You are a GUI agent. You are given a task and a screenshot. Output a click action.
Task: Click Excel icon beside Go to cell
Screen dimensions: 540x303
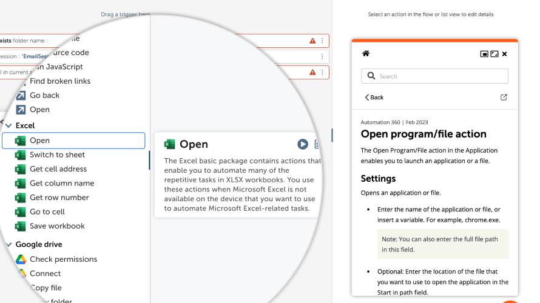(x=20, y=212)
